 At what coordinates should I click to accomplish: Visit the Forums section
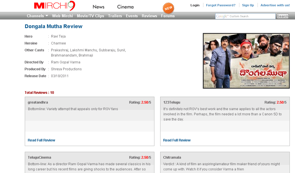[x=168, y=16]
